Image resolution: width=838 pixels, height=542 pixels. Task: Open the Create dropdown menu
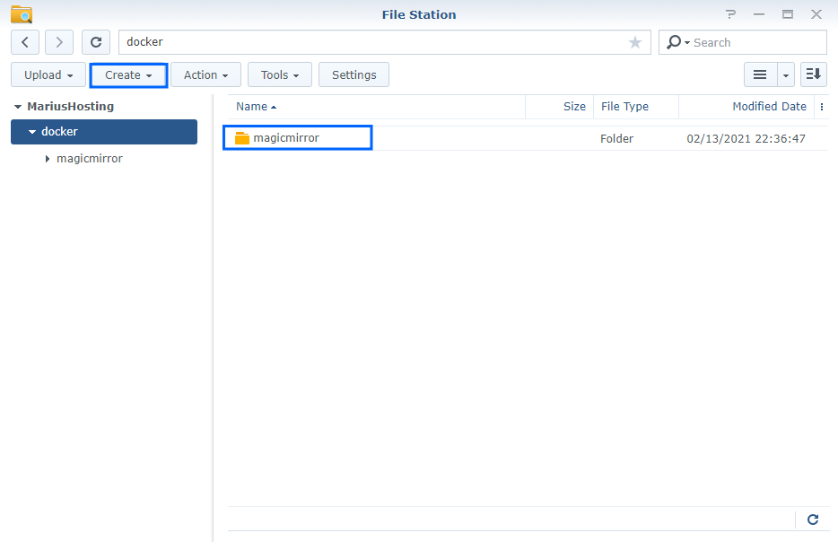[x=128, y=74]
